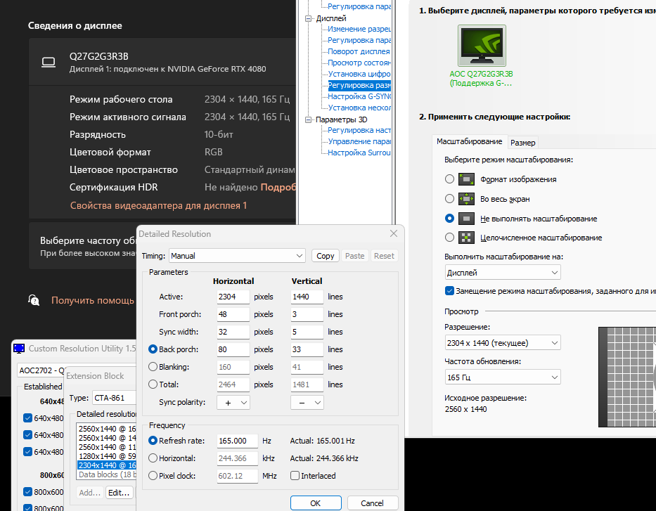This screenshot has width=656, height=511.
Task: Open the Extension Block Type CTA-861 dropdown
Action: (114, 398)
